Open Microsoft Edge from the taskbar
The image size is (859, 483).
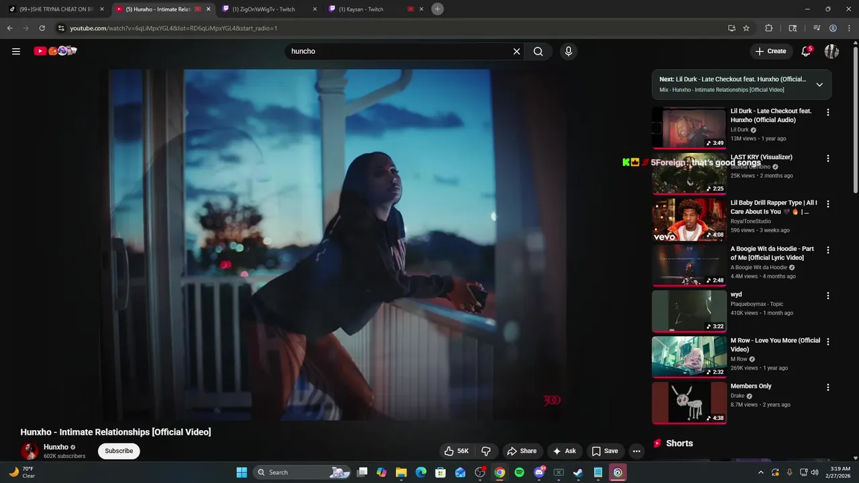coord(421,472)
